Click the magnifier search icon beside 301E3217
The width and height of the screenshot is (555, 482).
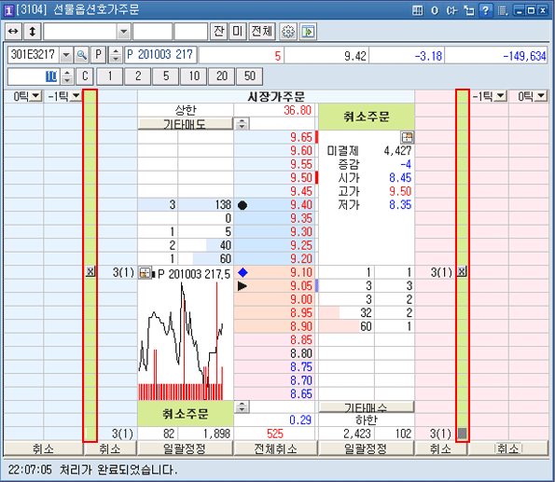82,55
